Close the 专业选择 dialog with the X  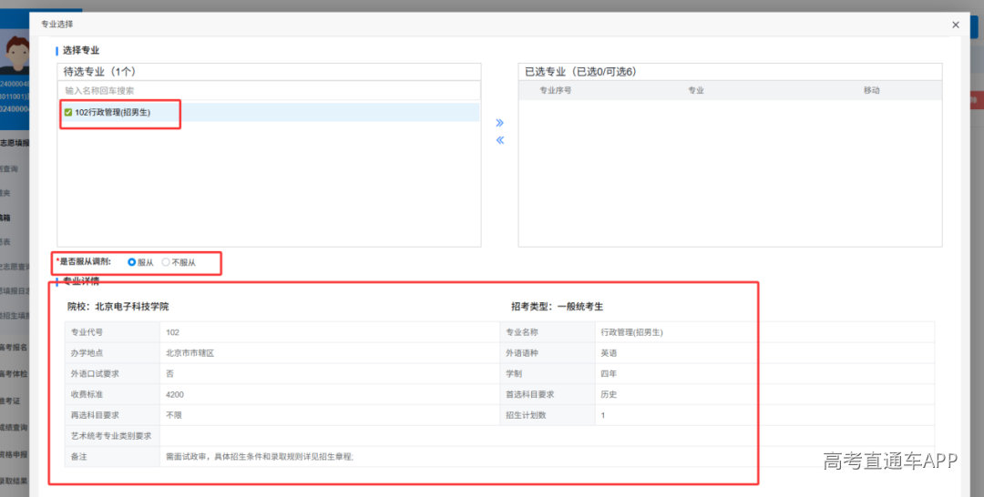point(956,25)
